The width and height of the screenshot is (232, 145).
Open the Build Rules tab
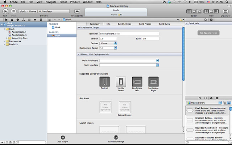click(x=164, y=24)
